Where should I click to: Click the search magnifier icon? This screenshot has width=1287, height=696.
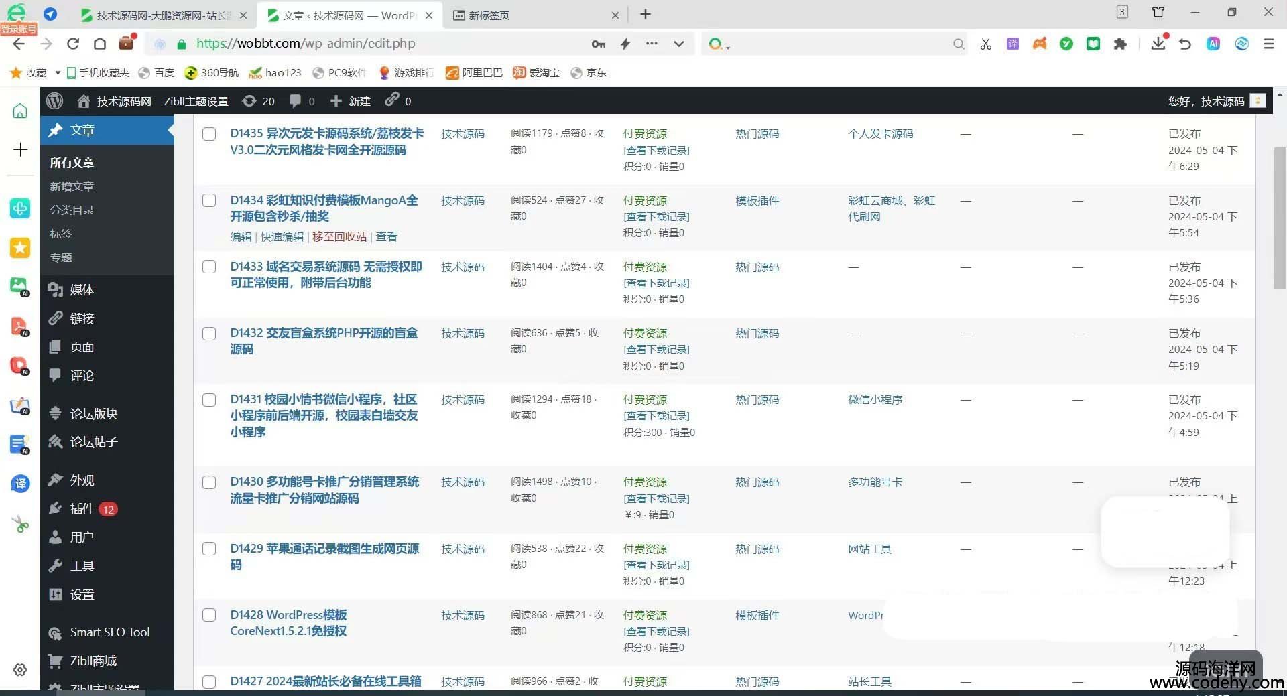pos(959,44)
